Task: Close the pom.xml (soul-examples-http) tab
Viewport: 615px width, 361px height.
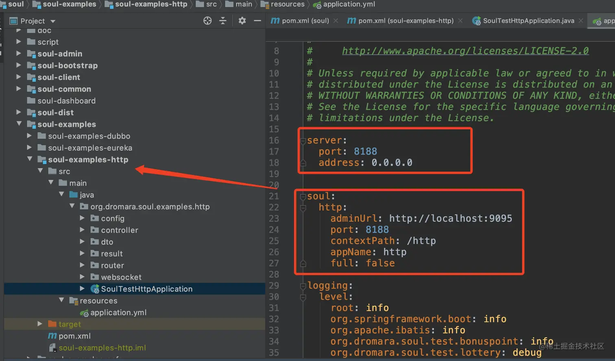Action: [460, 21]
